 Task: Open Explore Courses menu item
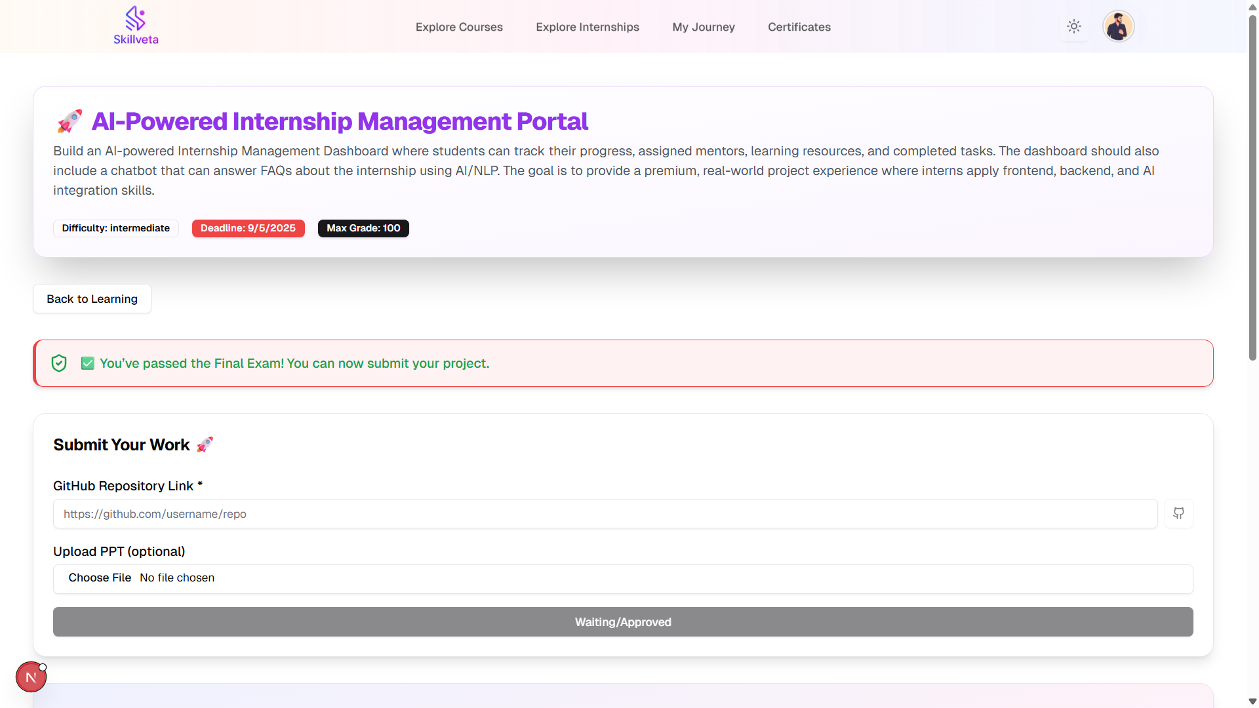pos(459,27)
